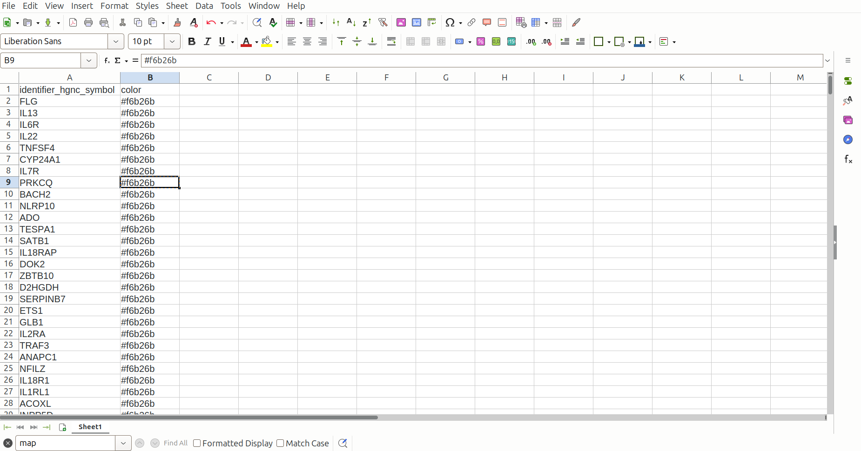Image resolution: width=861 pixels, height=451 pixels.
Task: Open the font size dropdown
Action: click(172, 42)
